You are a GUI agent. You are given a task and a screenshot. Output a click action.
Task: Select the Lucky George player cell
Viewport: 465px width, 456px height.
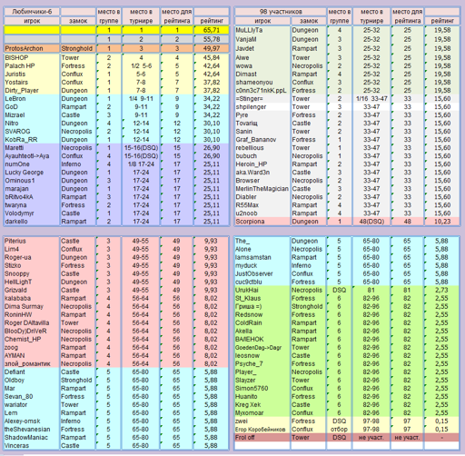[x=32, y=172]
